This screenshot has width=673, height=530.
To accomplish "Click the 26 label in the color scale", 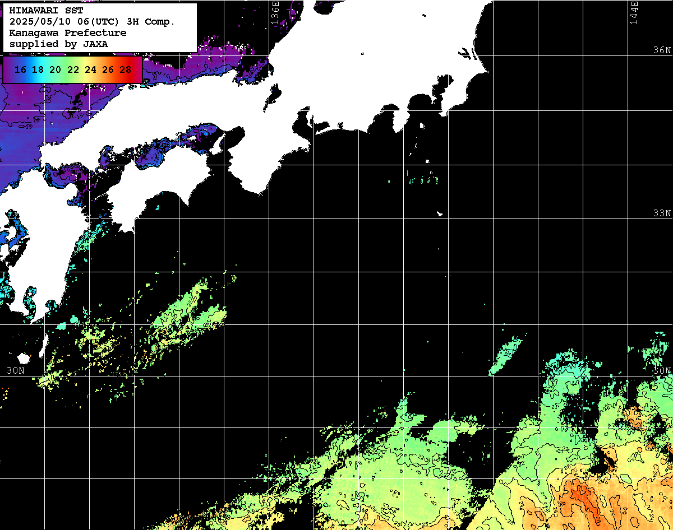I will (108, 70).
